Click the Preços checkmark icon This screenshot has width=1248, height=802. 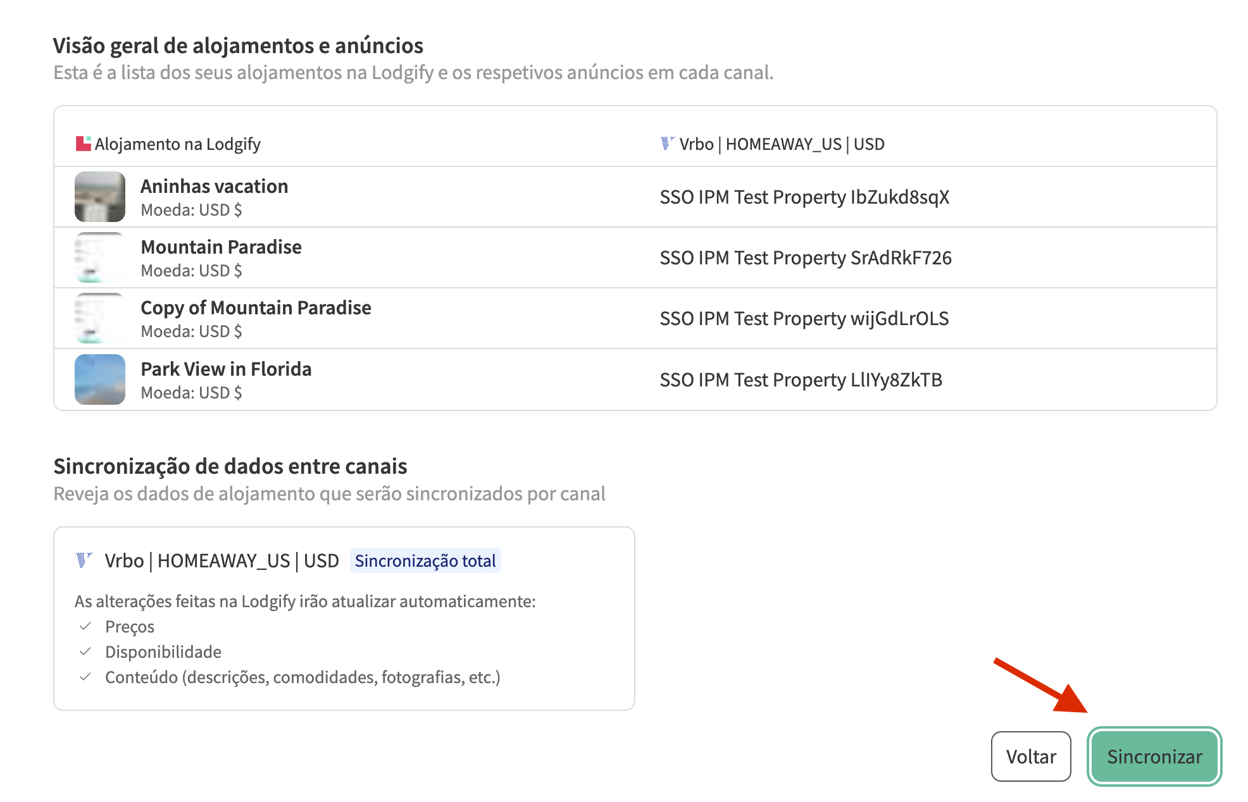[85, 626]
